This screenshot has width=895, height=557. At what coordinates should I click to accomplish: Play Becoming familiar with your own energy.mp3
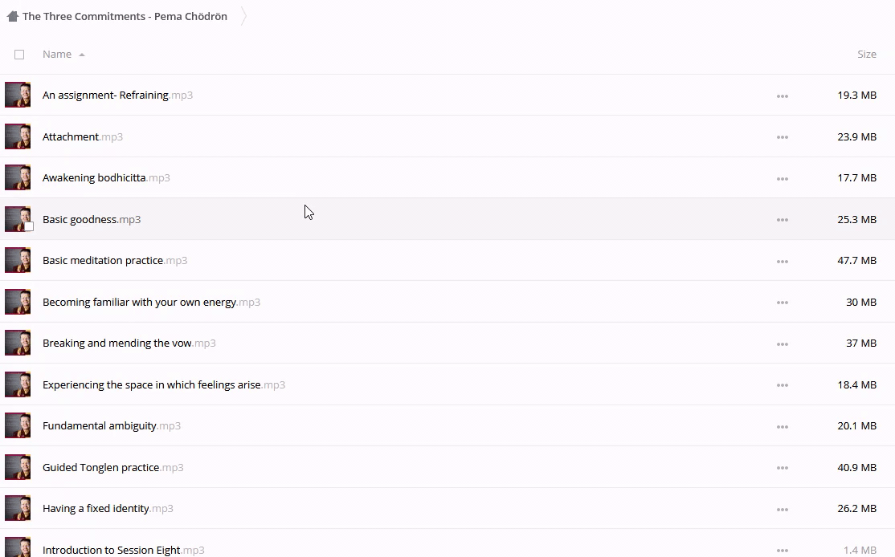(139, 303)
